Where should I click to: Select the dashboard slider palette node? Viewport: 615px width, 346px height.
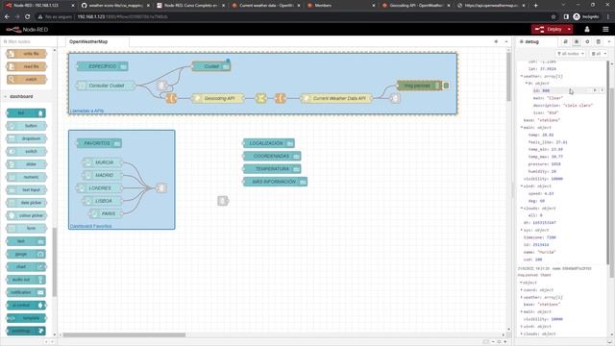pyautogui.click(x=27, y=164)
